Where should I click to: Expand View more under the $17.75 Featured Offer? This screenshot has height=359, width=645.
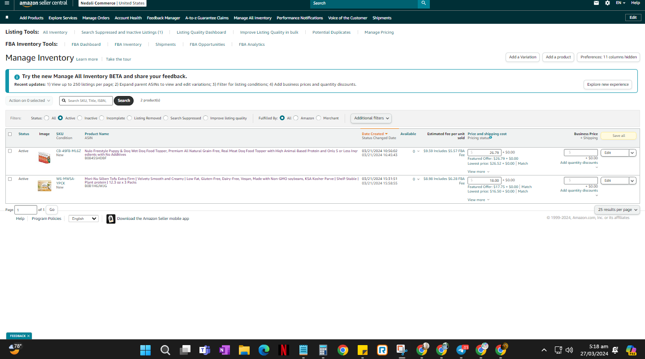click(478, 200)
